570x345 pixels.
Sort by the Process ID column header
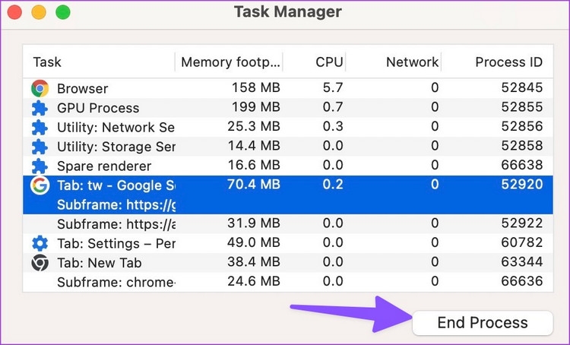tap(508, 62)
